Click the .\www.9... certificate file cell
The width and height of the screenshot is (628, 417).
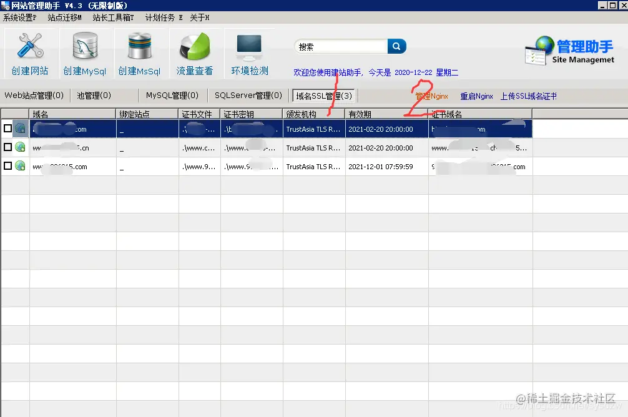[x=200, y=167]
